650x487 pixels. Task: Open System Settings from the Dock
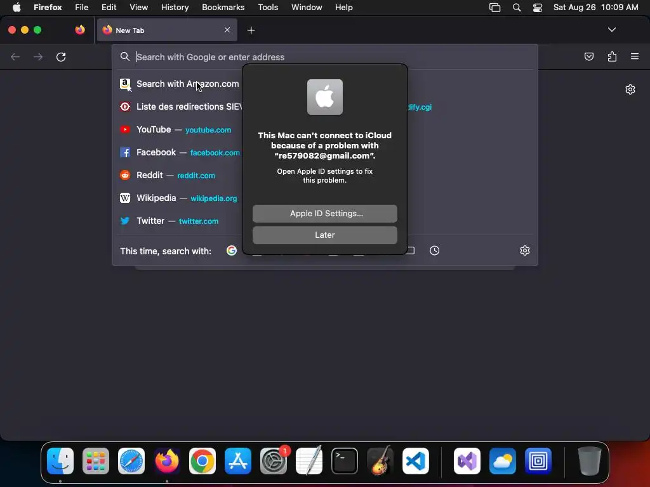click(274, 461)
